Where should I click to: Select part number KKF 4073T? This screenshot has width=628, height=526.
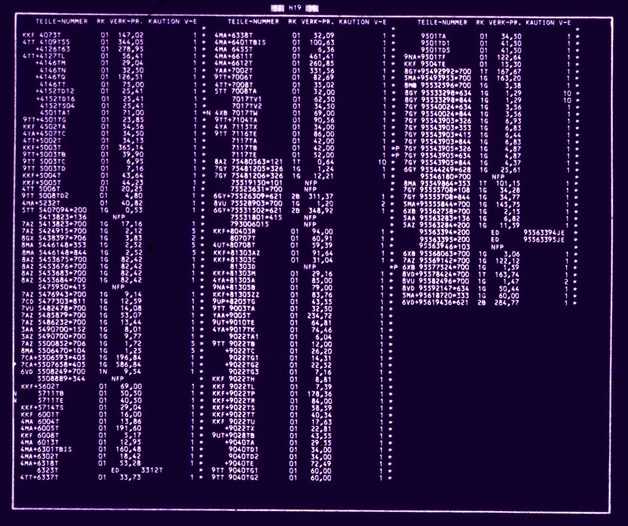[42, 35]
